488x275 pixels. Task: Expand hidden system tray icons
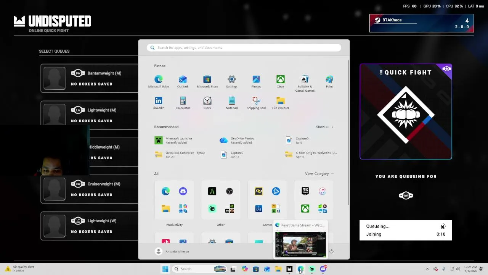click(x=427, y=269)
